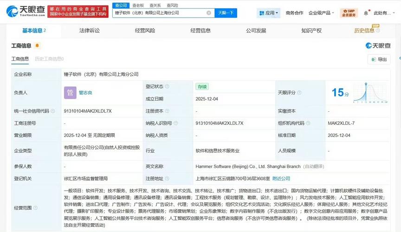Click help icon beside 注册地址
Viewport: 401px width, 232px height.
click(167, 179)
